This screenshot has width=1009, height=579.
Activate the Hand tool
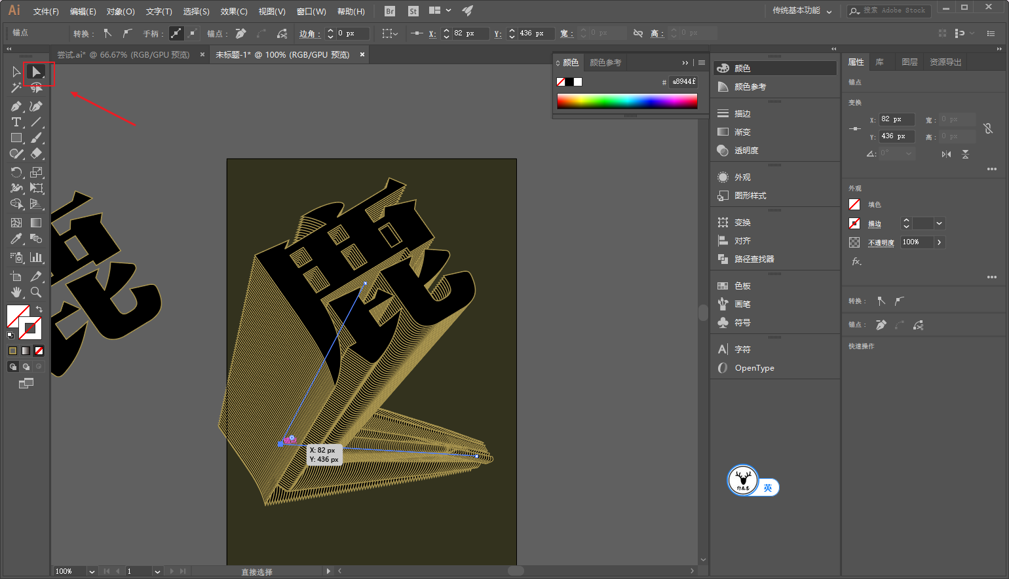[16, 292]
